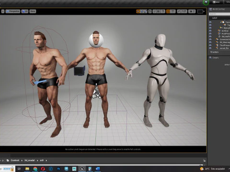Viewport: 230px width, 172px height.
Task: Go to 3d_model folder breadcrumb
Action: 30,160
